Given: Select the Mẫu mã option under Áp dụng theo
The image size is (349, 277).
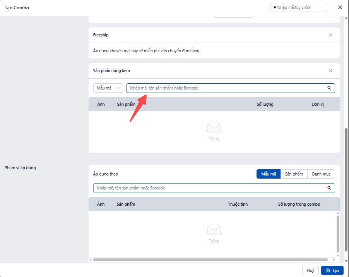Looking at the screenshot, I should pos(268,174).
